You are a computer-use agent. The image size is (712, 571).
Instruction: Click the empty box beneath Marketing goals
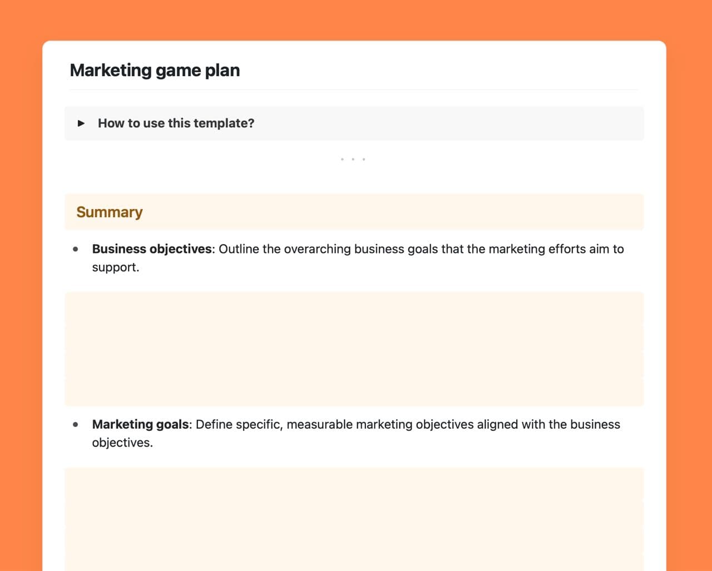tap(354, 519)
